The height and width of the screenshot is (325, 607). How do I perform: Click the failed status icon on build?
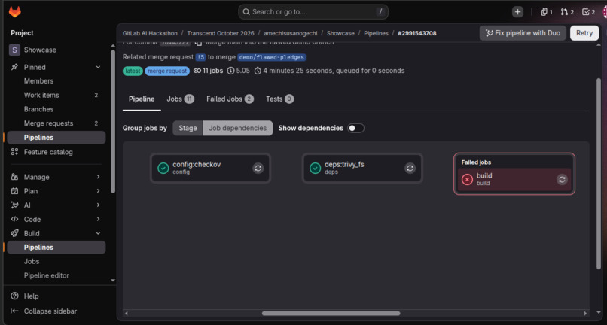[x=467, y=180]
